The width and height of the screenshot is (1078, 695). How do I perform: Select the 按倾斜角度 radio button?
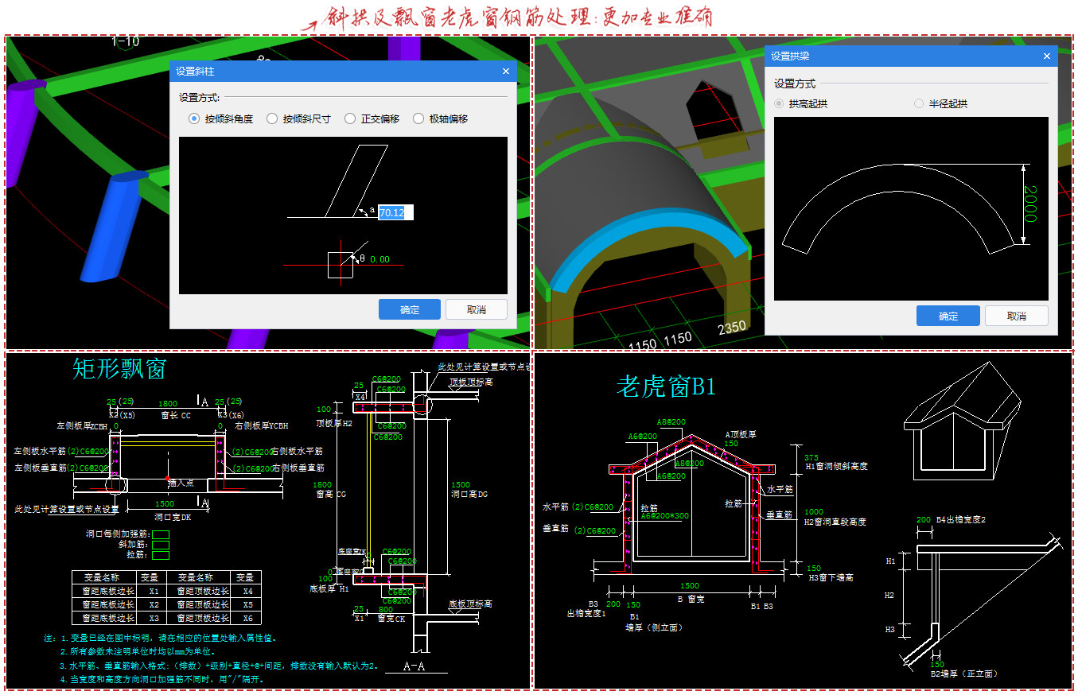pos(193,118)
